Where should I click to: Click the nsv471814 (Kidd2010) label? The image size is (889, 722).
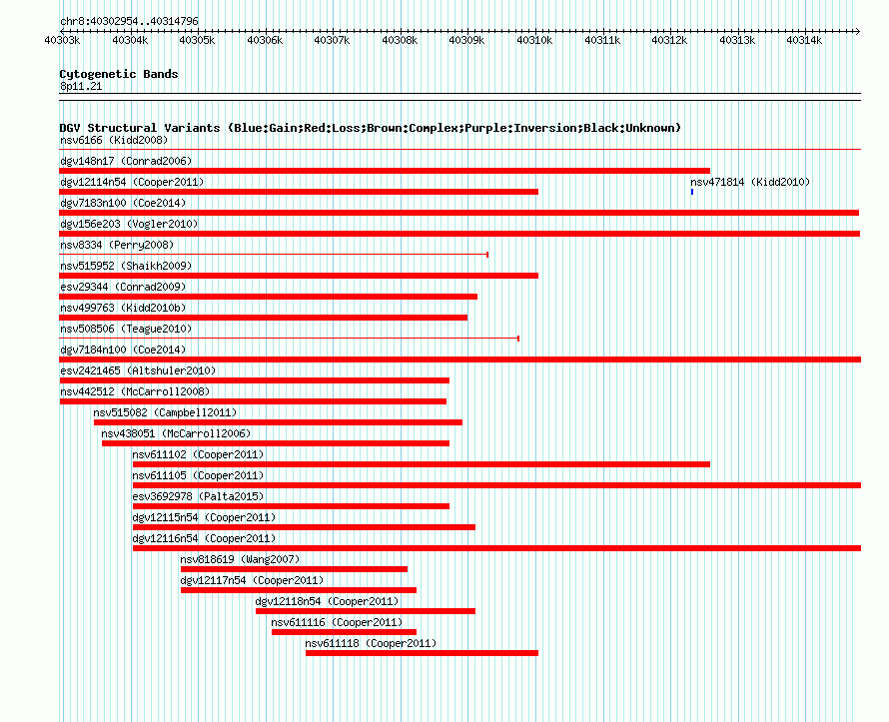pyautogui.click(x=750, y=183)
